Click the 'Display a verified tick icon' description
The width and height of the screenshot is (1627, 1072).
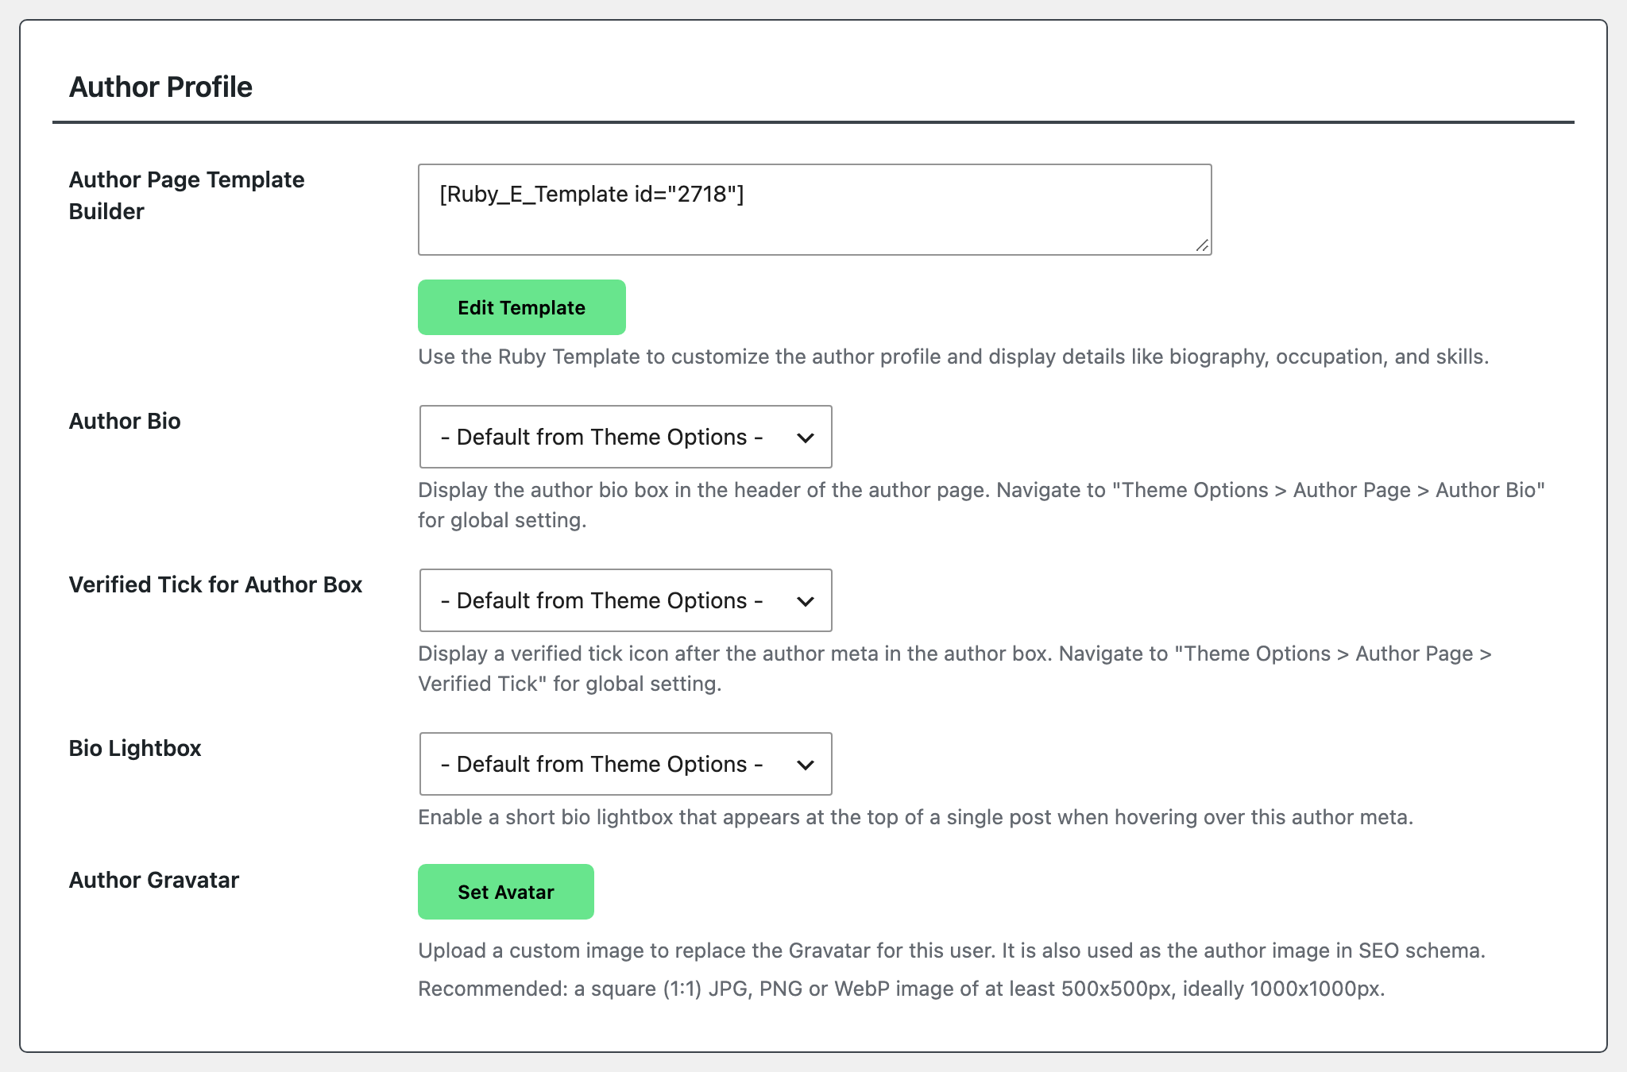(955, 669)
